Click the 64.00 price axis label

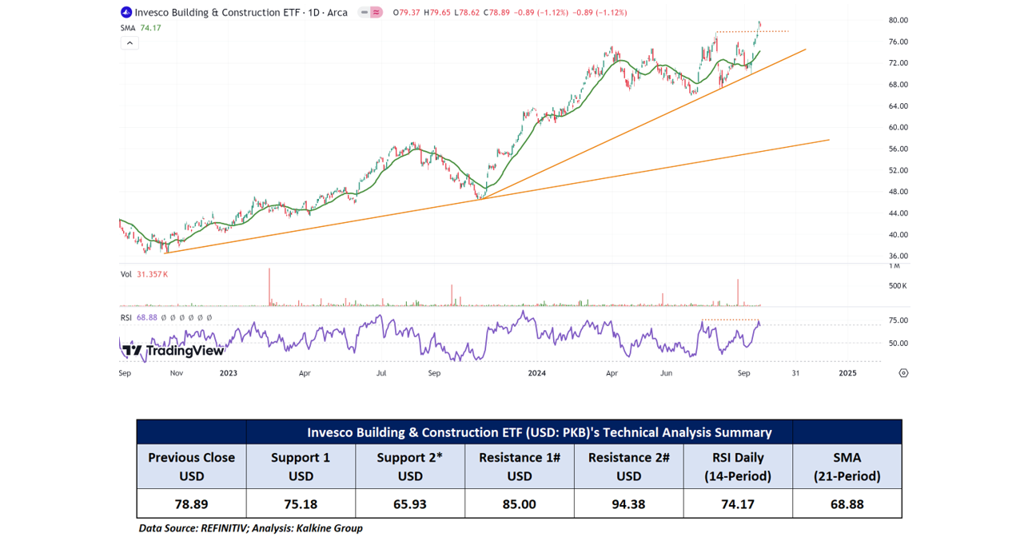pyautogui.click(x=899, y=106)
